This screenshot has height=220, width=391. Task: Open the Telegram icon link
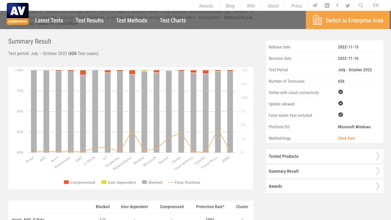pos(315,5)
